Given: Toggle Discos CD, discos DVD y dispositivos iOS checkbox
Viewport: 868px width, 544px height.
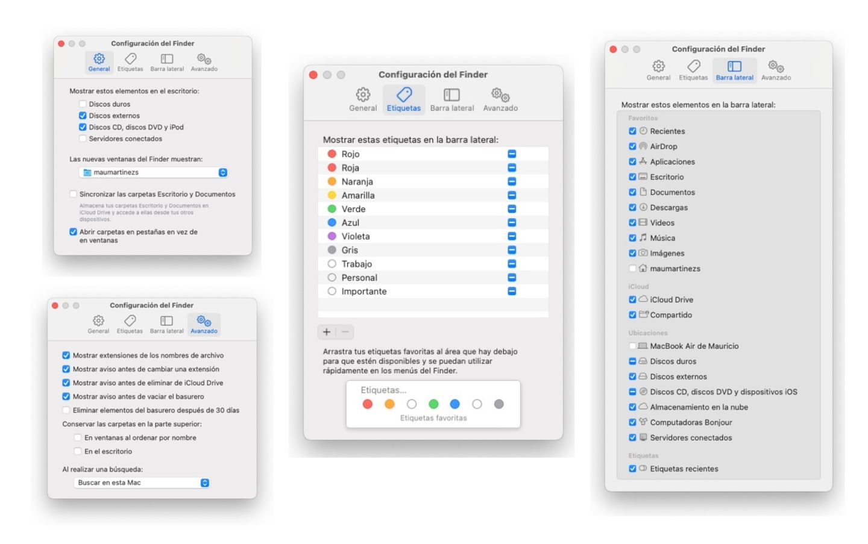Looking at the screenshot, I should [x=632, y=392].
